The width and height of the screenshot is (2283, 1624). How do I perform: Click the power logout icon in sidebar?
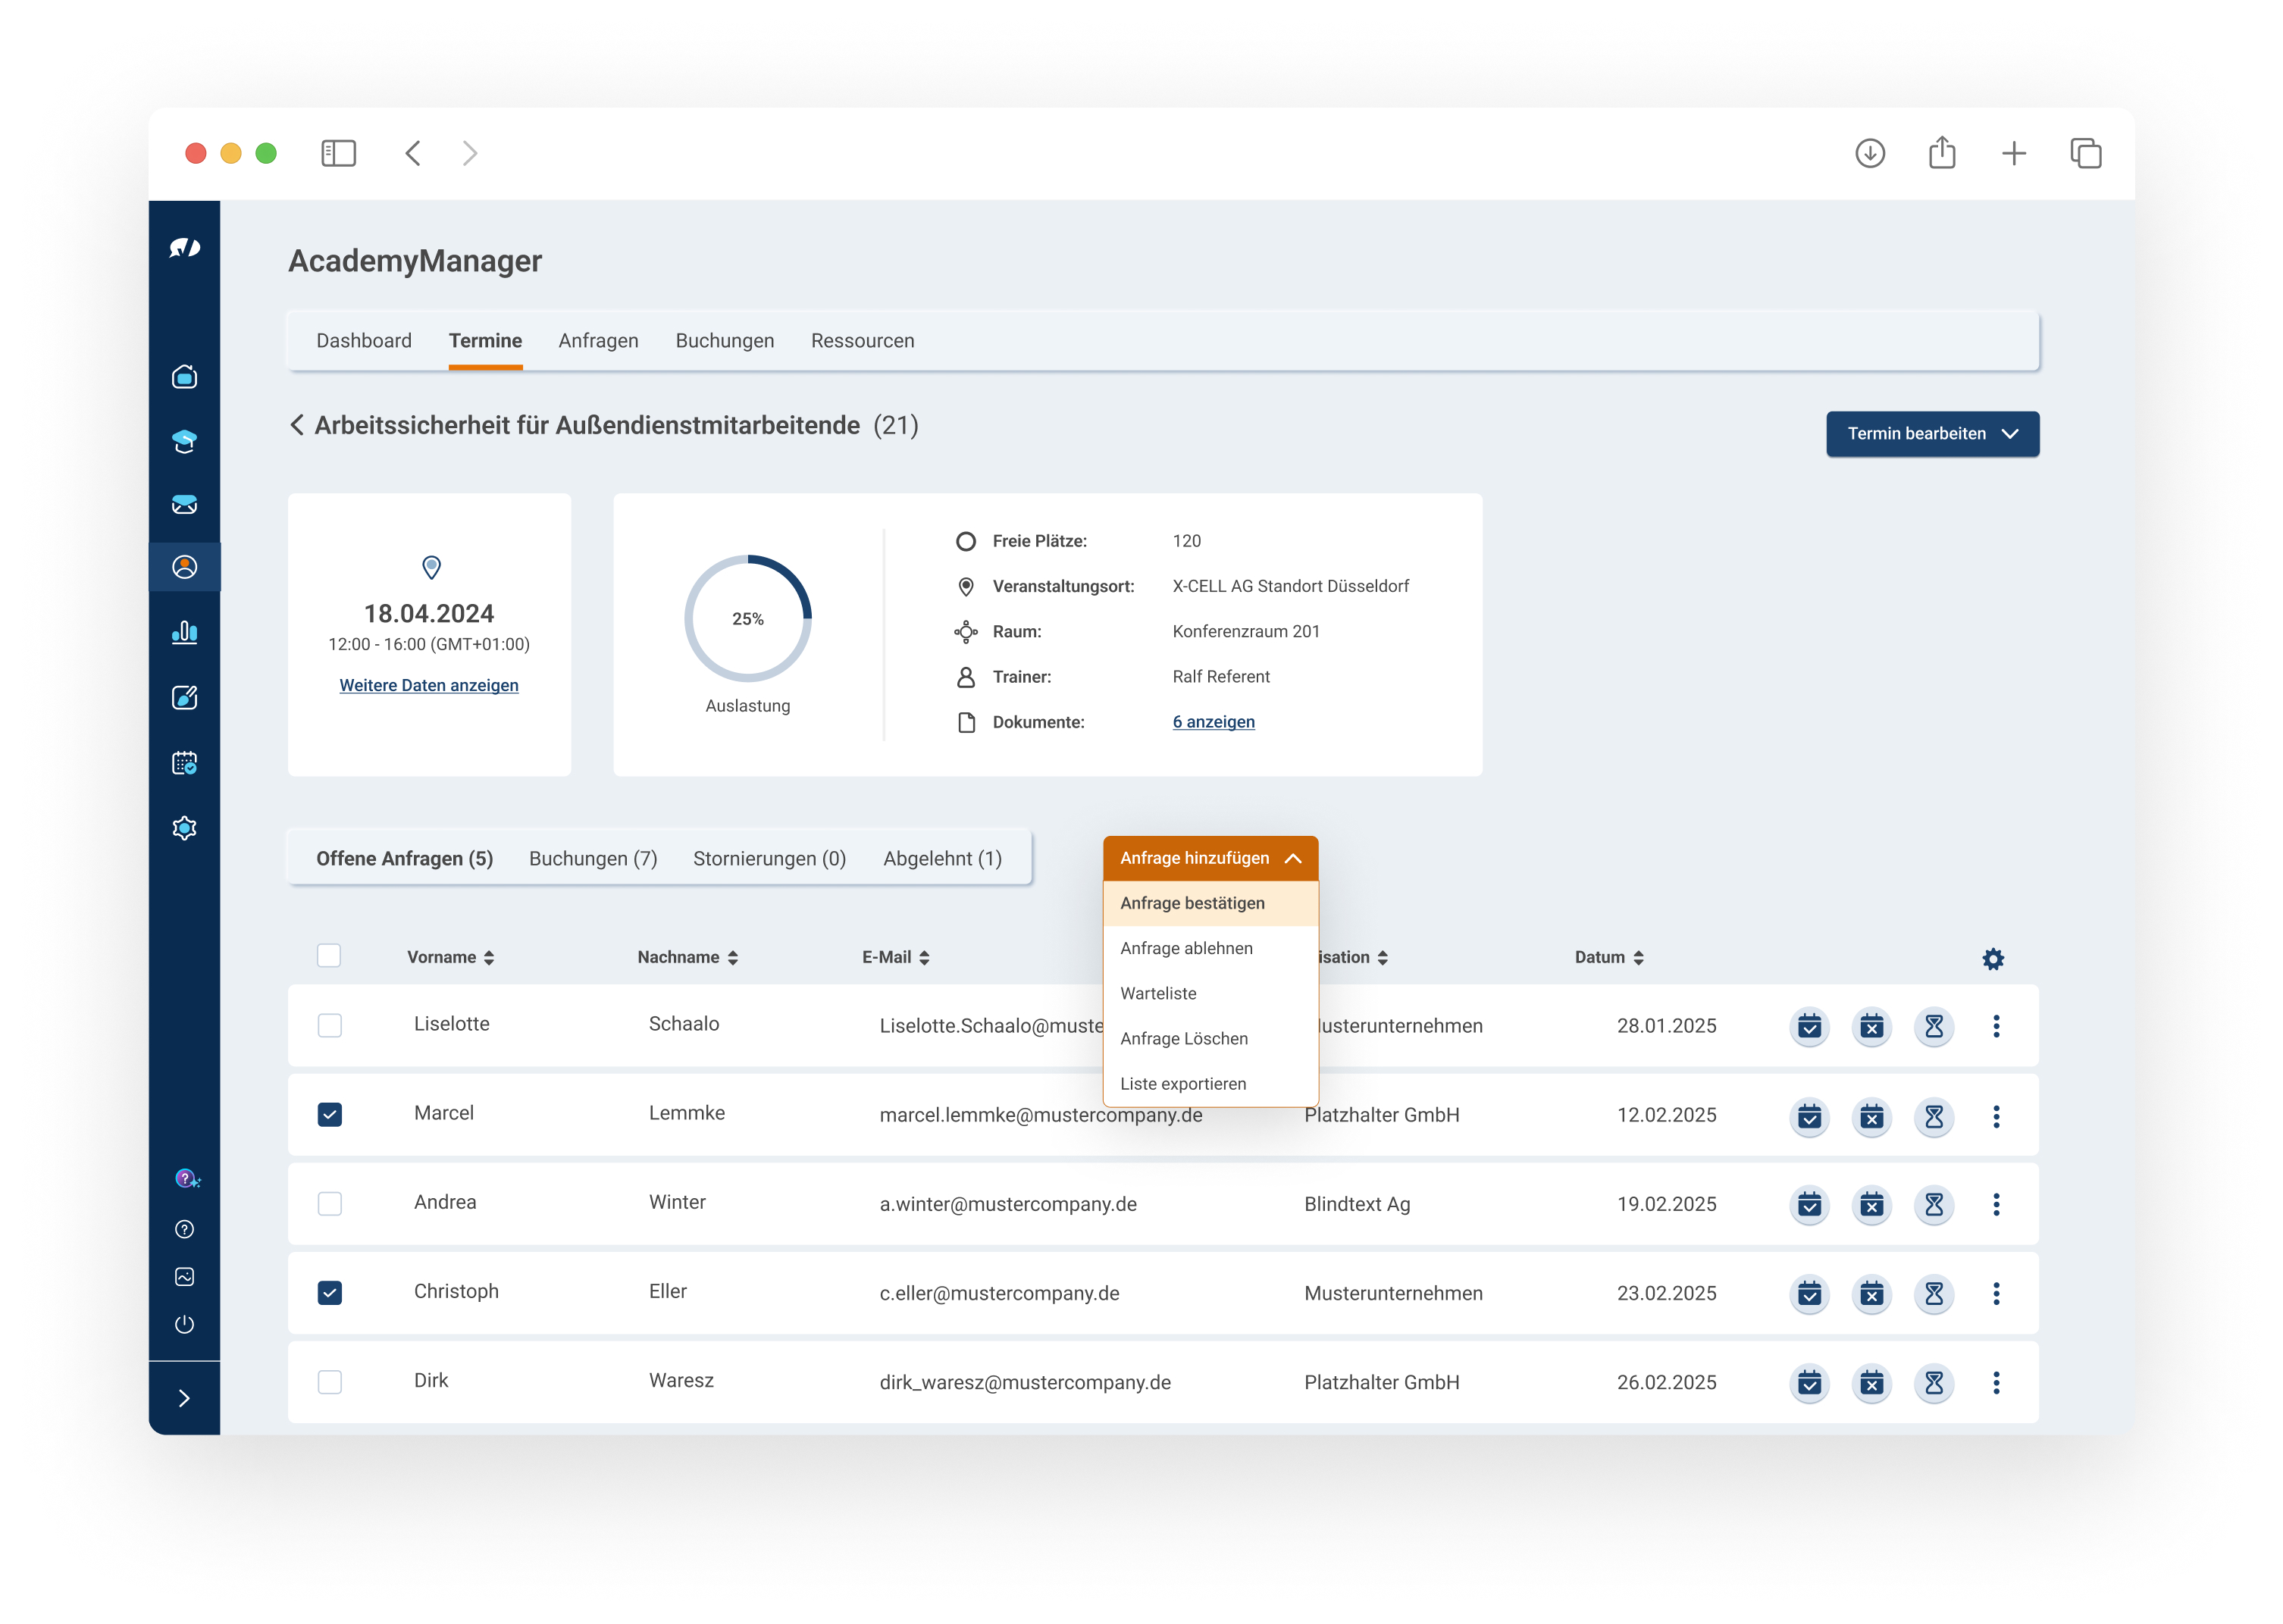pos(184,1324)
